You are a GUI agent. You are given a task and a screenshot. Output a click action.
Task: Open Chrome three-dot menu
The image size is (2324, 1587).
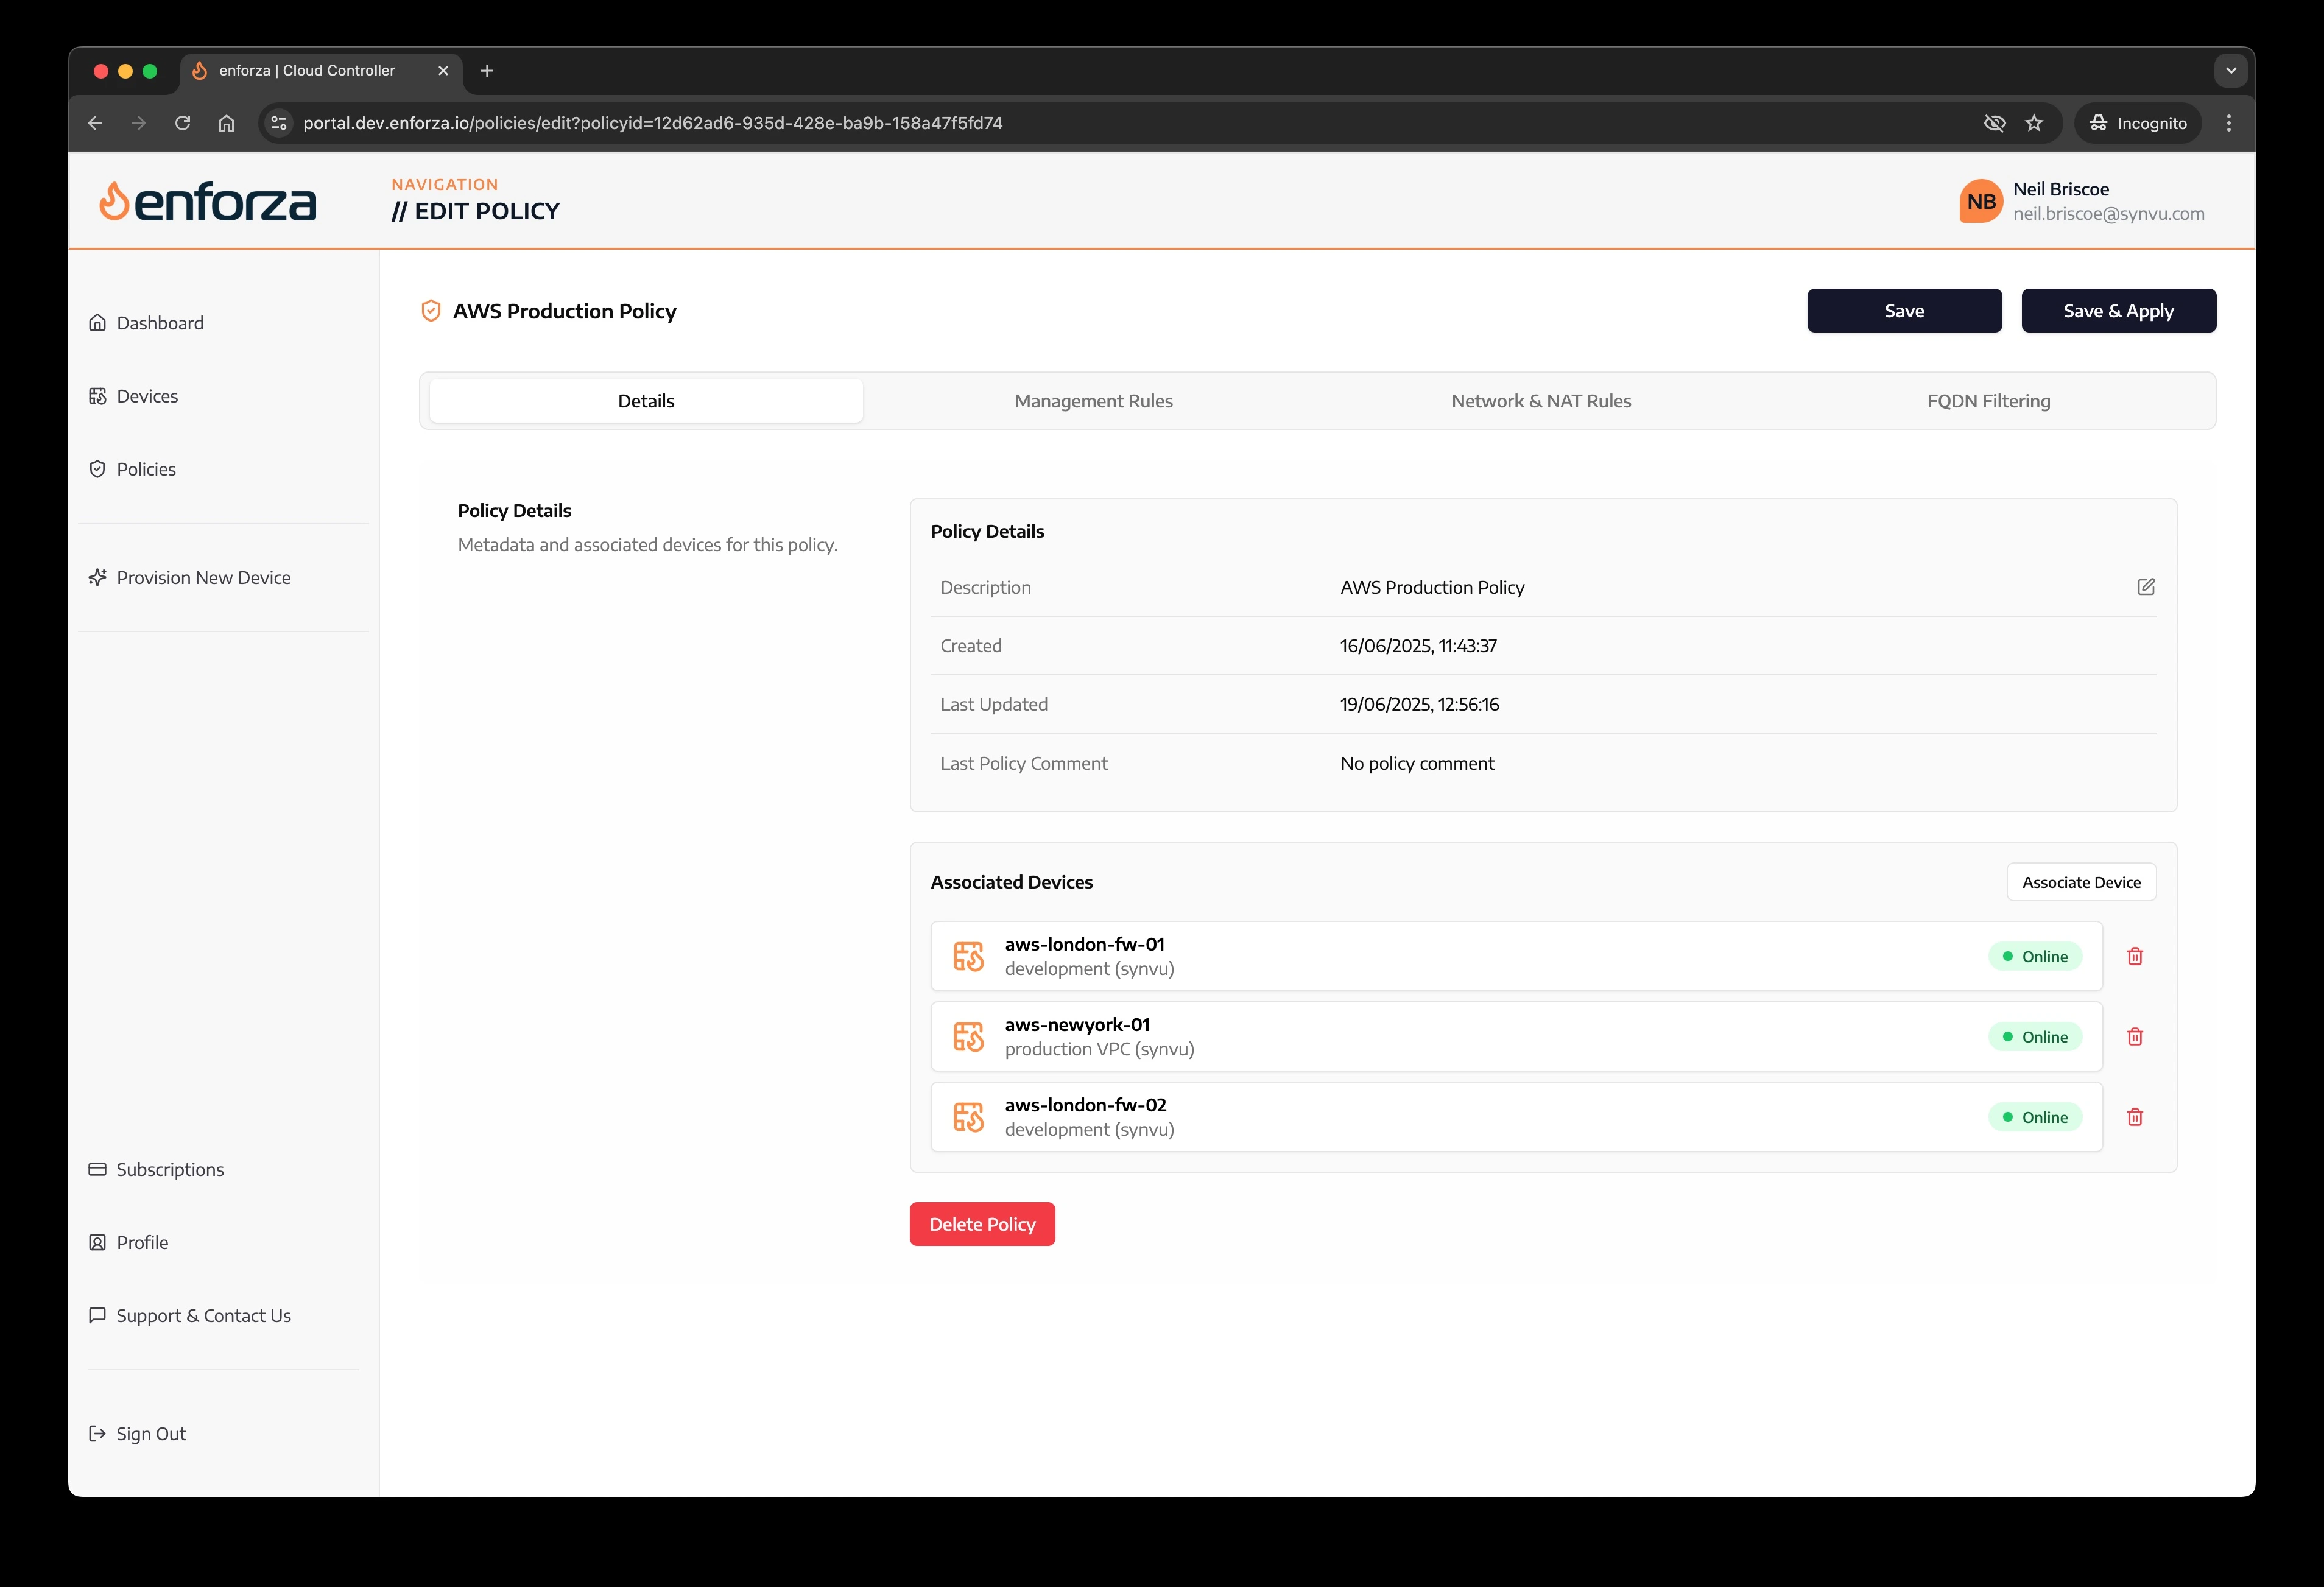[x=2228, y=123]
